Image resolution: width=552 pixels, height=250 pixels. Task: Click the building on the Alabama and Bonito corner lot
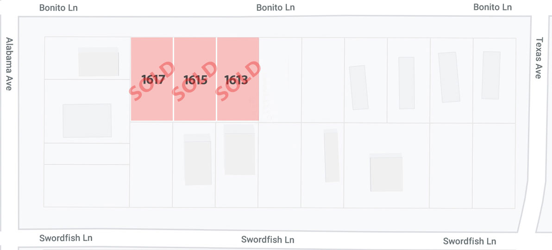click(98, 62)
